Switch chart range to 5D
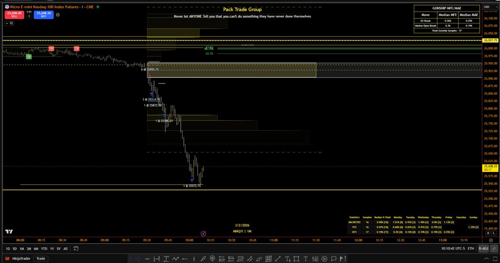 (15, 248)
